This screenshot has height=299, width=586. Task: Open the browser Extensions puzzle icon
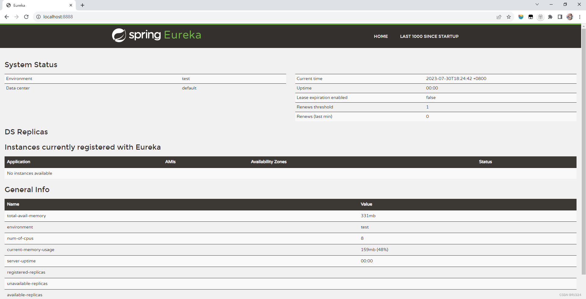pos(551,17)
